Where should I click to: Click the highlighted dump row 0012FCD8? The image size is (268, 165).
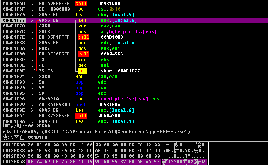(105, 162)
